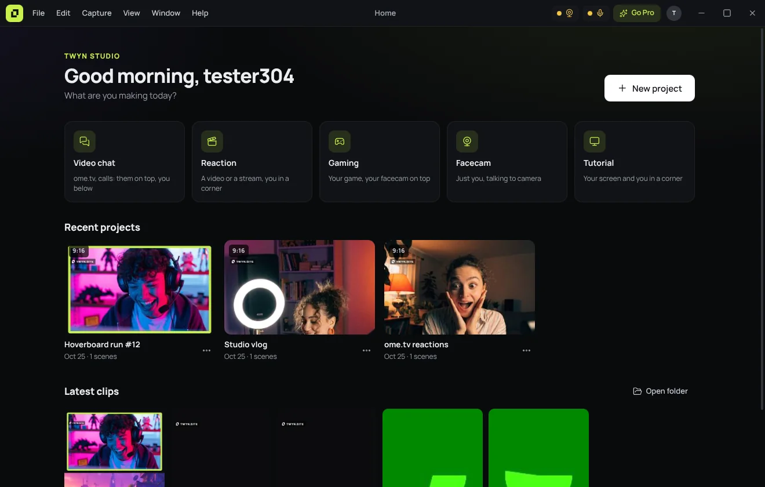Open the Edit menu
Image resolution: width=765 pixels, height=487 pixels.
(x=63, y=13)
